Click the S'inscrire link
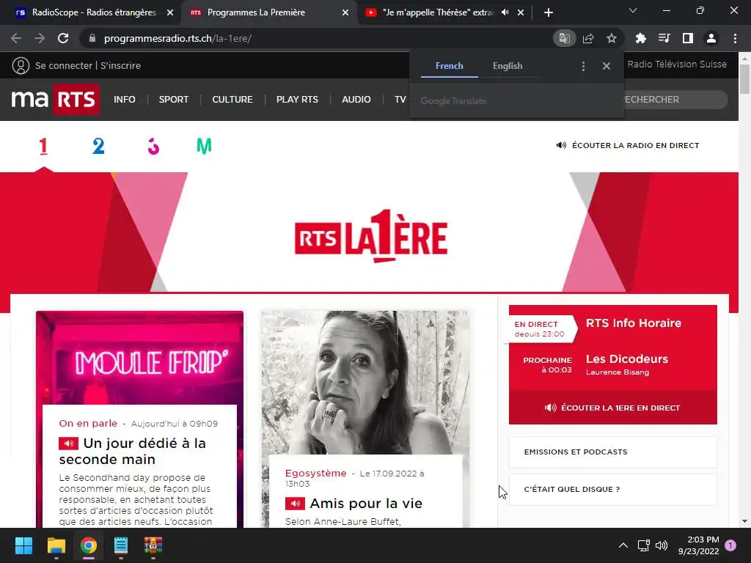This screenshot has width=751, height=563. (x=121, y=65)
